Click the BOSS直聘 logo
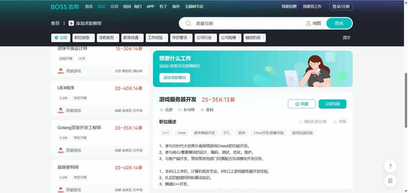Image resolution: width=408 pixels, height=193 pixels. click(65, 7)
